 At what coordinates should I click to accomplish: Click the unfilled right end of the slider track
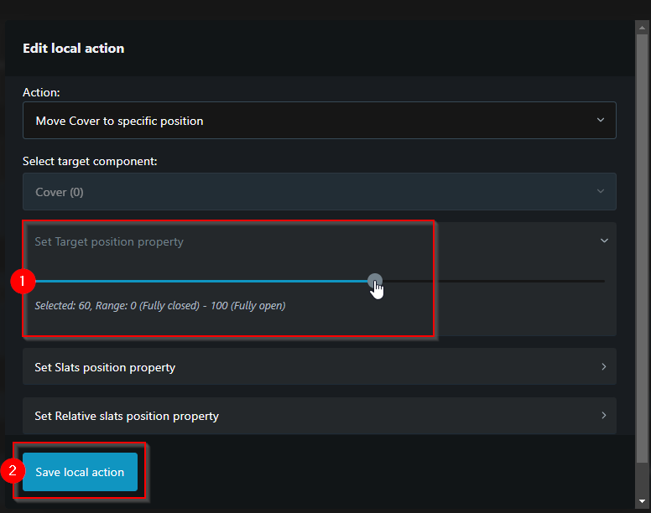tap(587, 281)
